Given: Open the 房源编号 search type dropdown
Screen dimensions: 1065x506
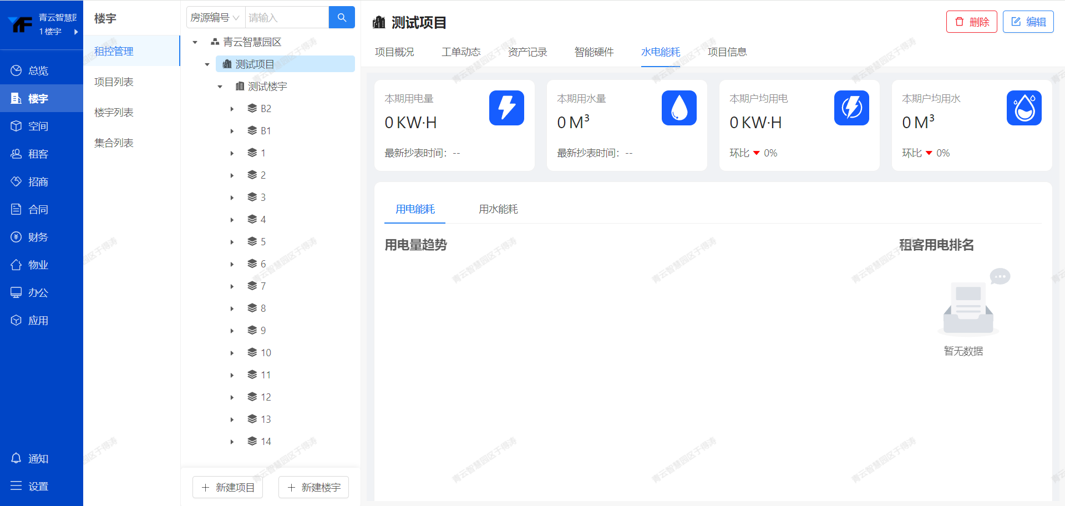Looking at the screenshot, I should tap(215, 18).
